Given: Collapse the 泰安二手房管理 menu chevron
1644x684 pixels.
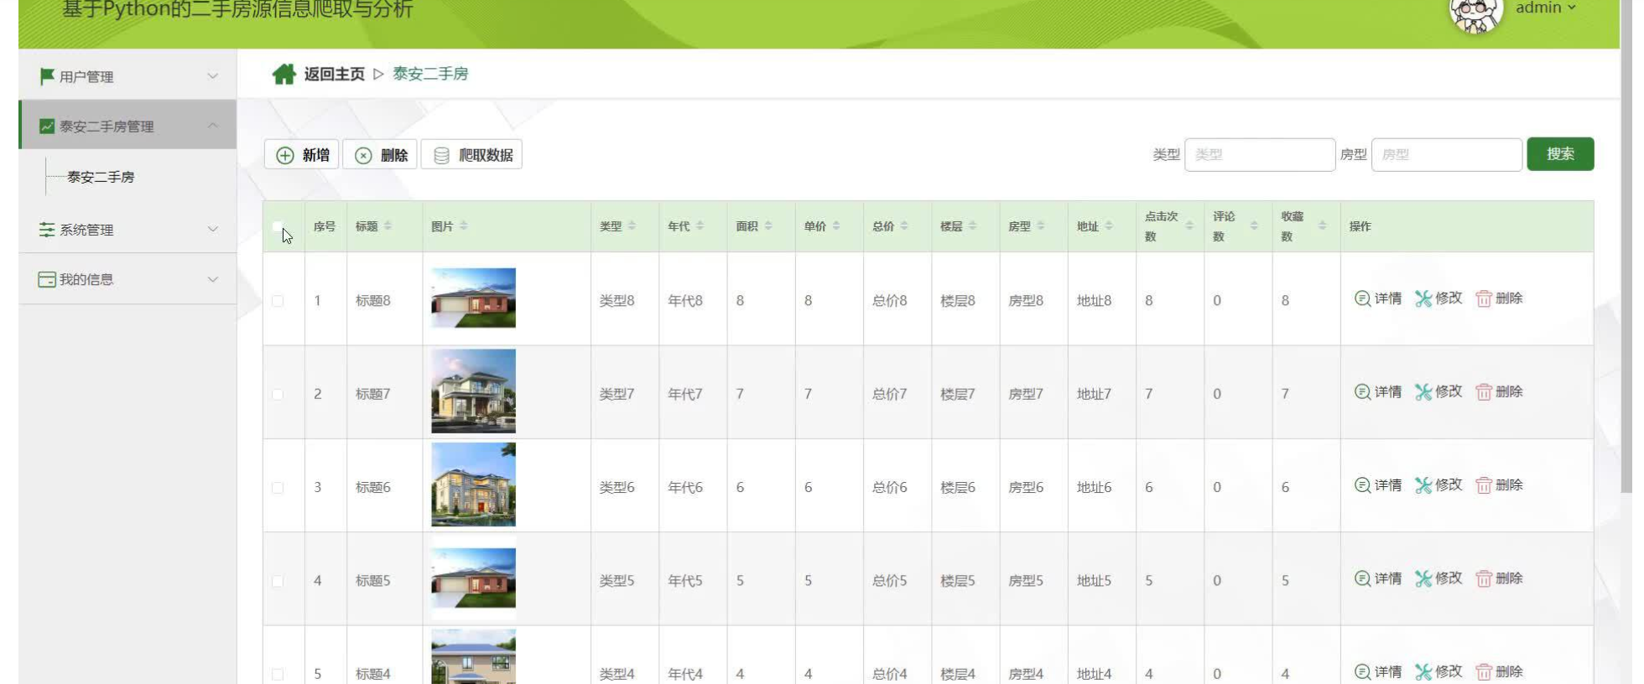Looking at the screenshot, I should tap(213, 126).
